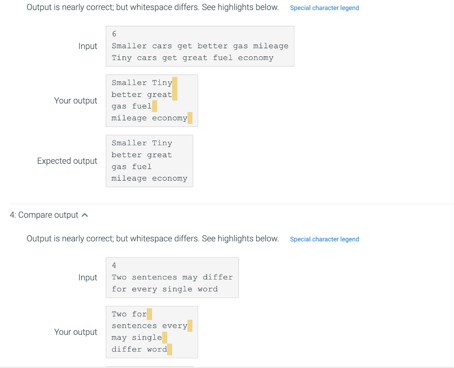
Task: Click the Expected output box
Action: 149,160
